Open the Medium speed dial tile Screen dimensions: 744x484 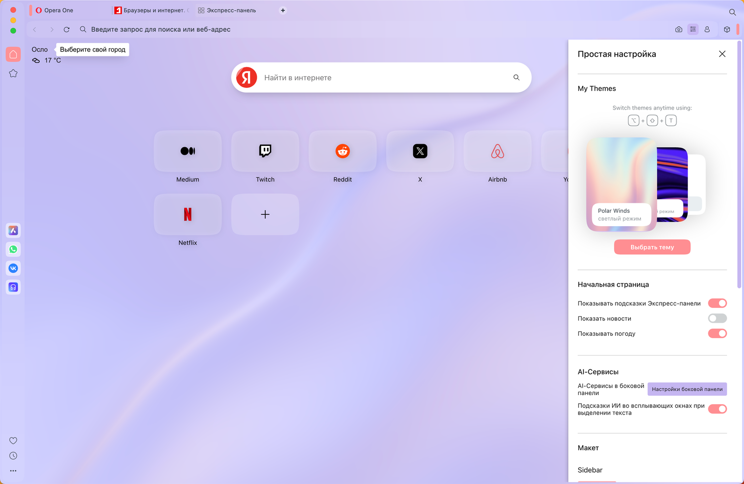187,151
